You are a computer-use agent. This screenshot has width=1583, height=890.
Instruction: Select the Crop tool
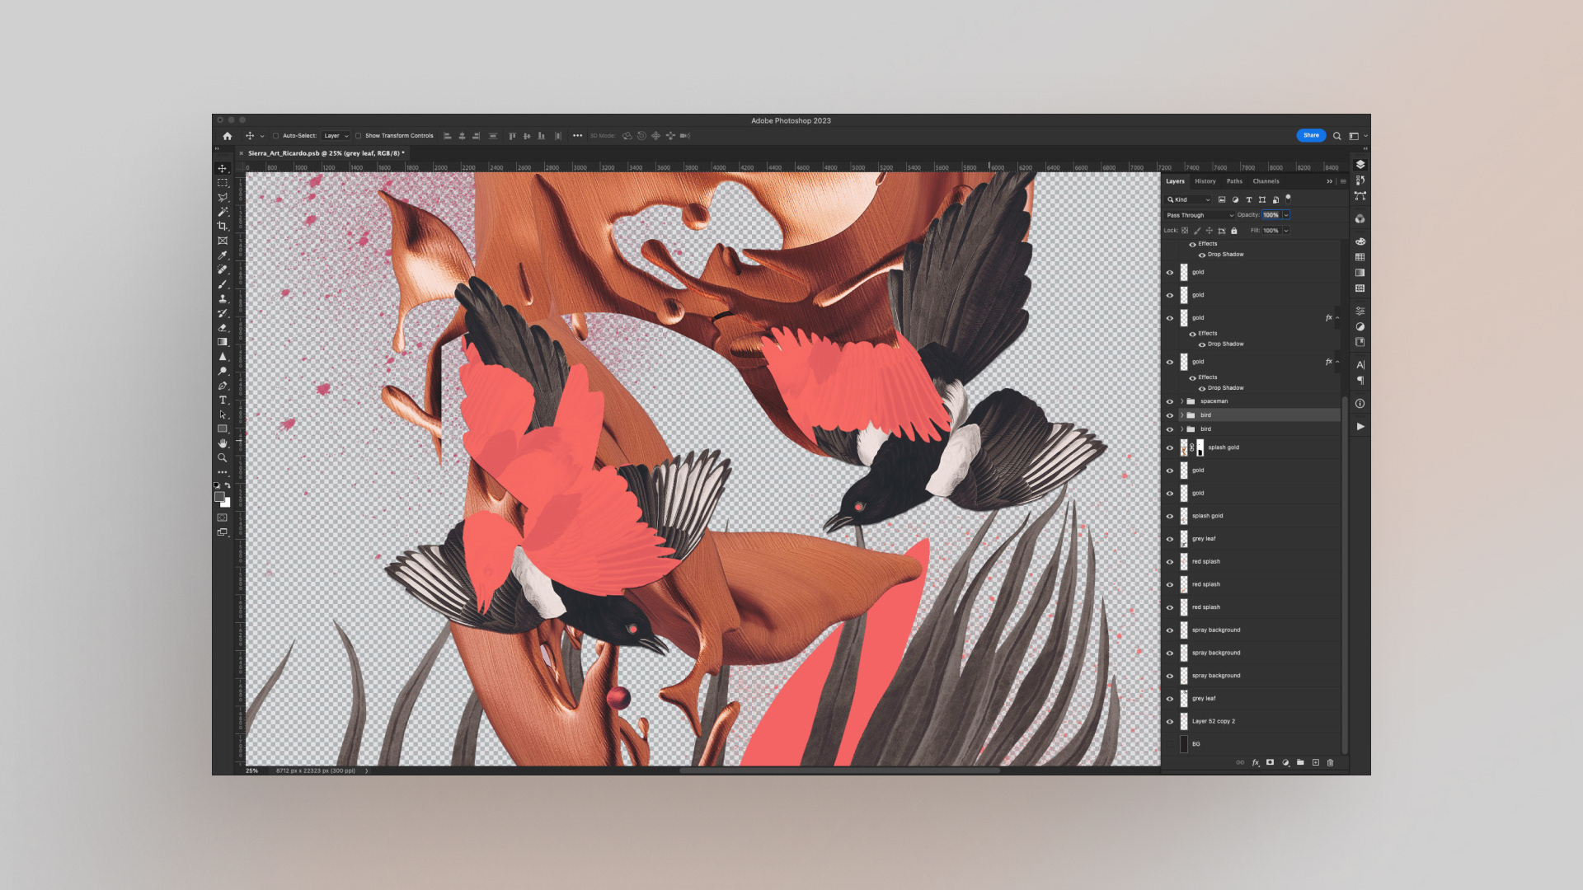click(223, 226)
